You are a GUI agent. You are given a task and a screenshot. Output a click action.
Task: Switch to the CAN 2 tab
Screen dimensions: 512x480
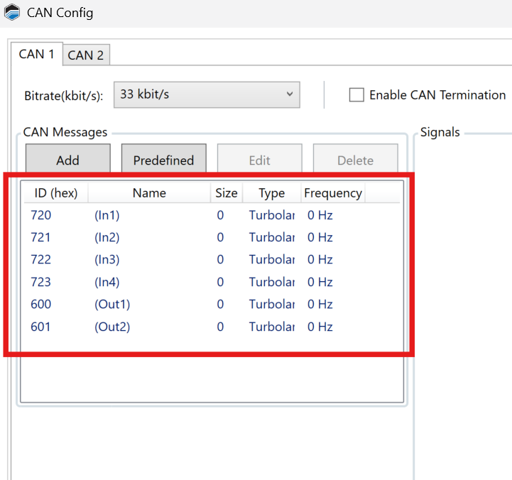coord(85,55)
